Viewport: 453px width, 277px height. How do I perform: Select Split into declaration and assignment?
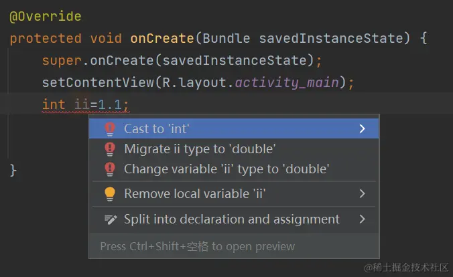[x=231, y=219]
